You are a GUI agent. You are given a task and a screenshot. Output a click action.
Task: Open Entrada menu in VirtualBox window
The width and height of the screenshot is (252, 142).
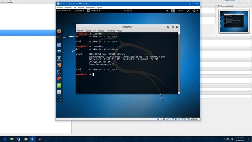[x=81, y=7]
